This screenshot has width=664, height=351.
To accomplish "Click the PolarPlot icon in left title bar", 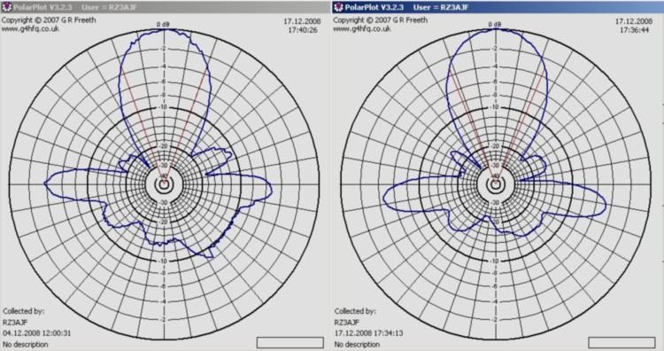I will (x=6, y=7).
